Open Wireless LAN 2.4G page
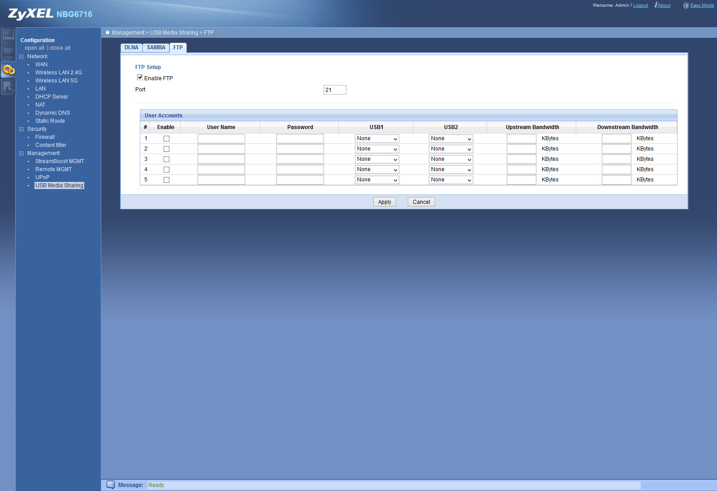Image resolution: width=717 pixels, height=491 pixels. click(x=59, y=73)
